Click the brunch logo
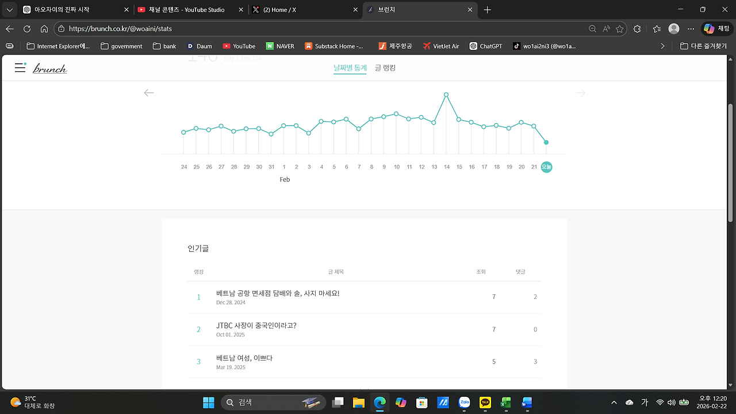The height and width of the screenshot is (414, 736). coord(50,69)
